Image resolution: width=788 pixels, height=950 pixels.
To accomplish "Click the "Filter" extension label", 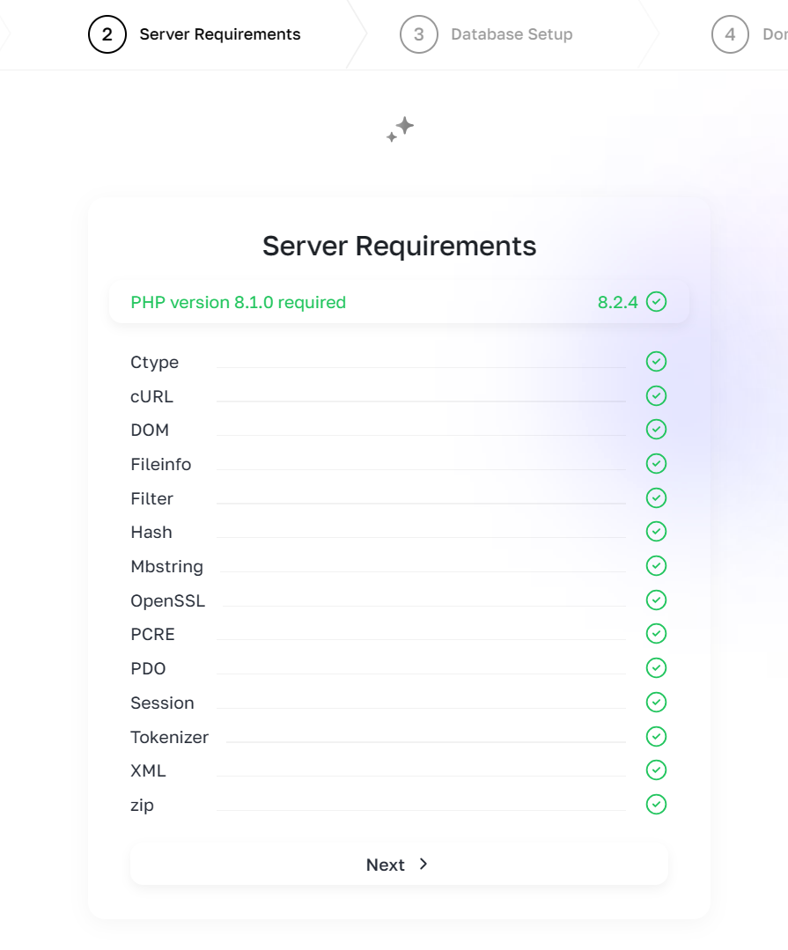I will click(x=152, y=498).
